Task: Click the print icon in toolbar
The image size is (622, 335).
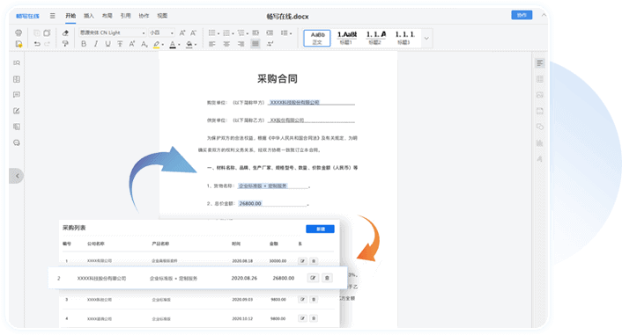Action: [19, 33]
